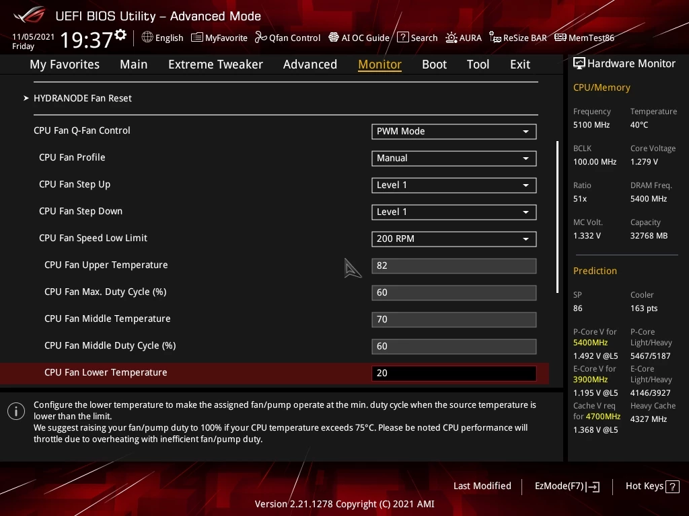Select the CPU Fan Middle Temperature label
Viewport: 689px width, 516px height.
(107, 319)
